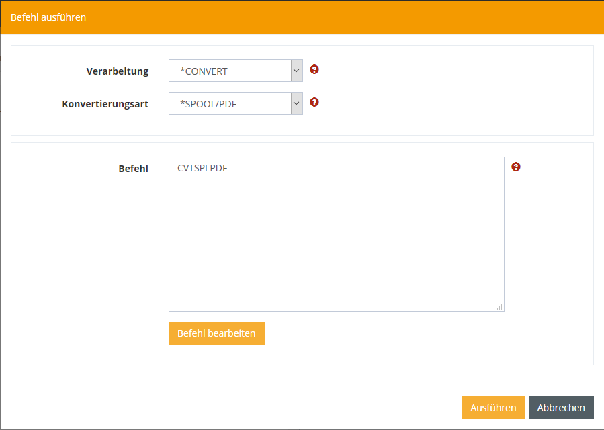Click the empty right side of the orange header
Image resolution: width=604 pixels, height=430 pixels.
tap(403, 17)
